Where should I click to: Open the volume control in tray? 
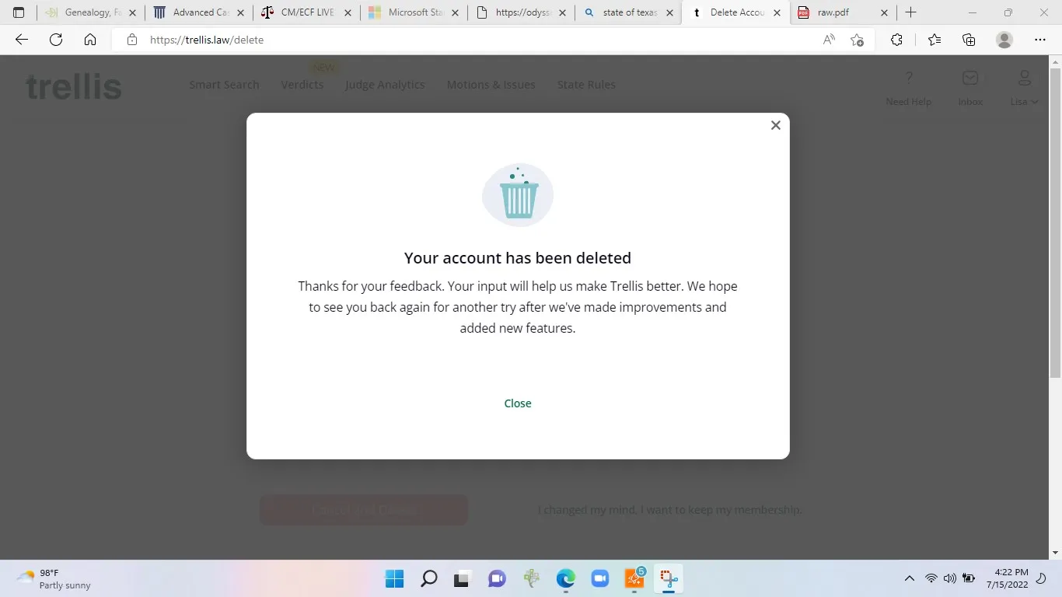click(x=949, y=578)
